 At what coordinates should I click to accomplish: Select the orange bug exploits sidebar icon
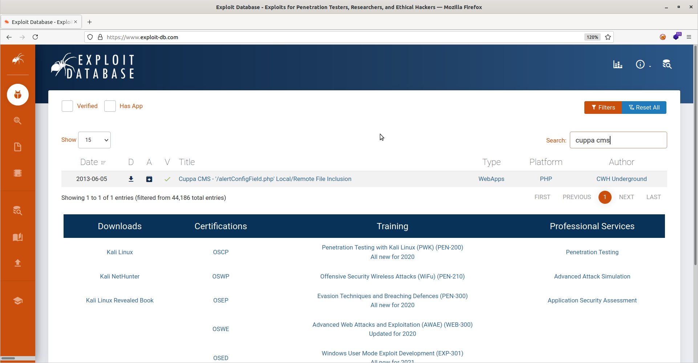coord(18,95)
